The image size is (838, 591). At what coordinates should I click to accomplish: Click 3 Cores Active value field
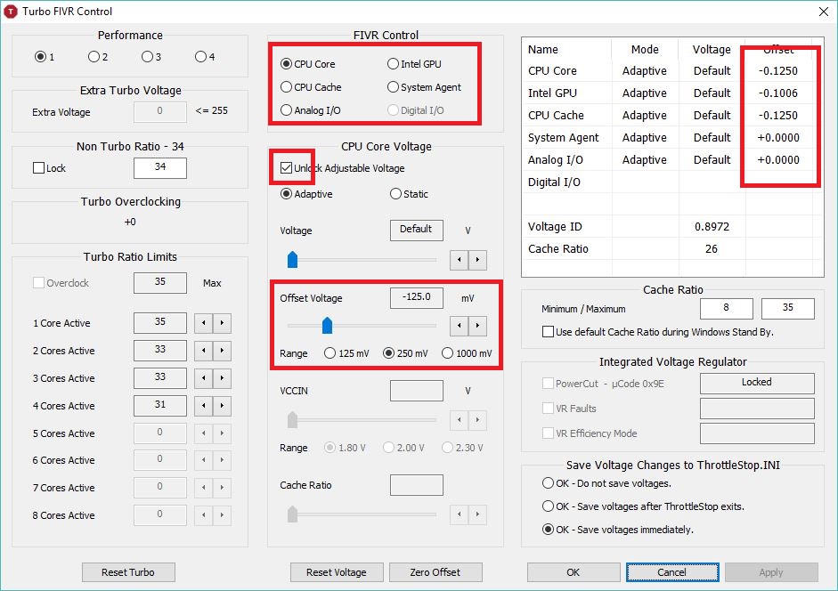(160, 377)
